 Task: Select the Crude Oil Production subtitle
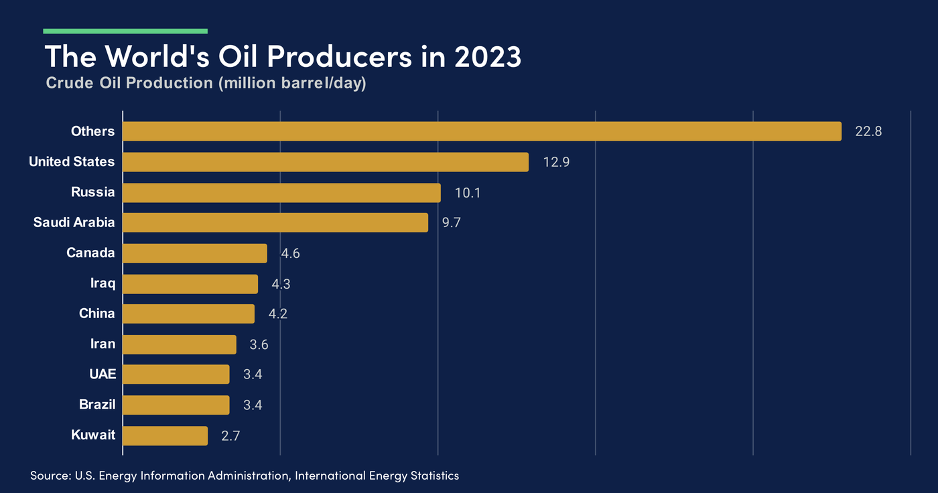pos(206,83)
